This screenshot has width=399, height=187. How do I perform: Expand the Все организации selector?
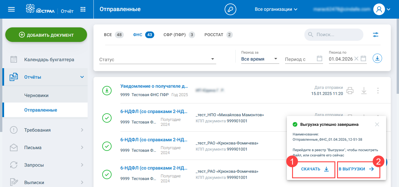pyautogui.click(x=276, y=9)
